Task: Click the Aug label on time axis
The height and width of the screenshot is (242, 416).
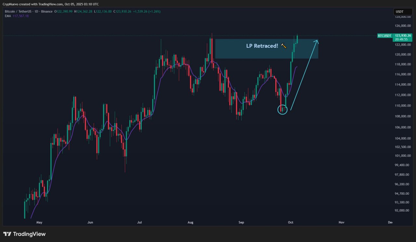Action: tap(191, 223)
